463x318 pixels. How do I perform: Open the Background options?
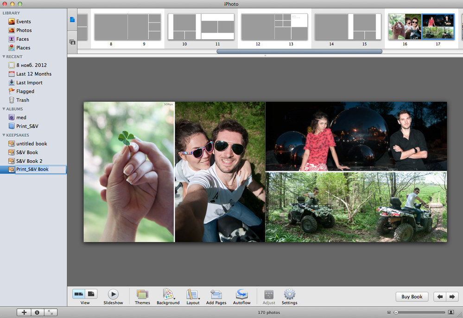pos(168,297)
